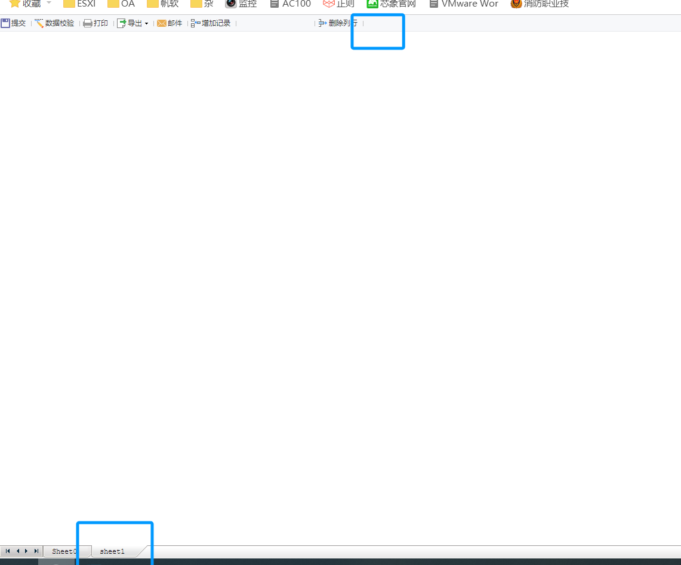The width and height of the screenshot is (681, 565).
Task: Jump to the first sheet with the arrow
Action: coord(7,551)
